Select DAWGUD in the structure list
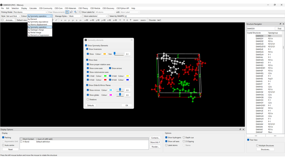 (x=259, y=44)
